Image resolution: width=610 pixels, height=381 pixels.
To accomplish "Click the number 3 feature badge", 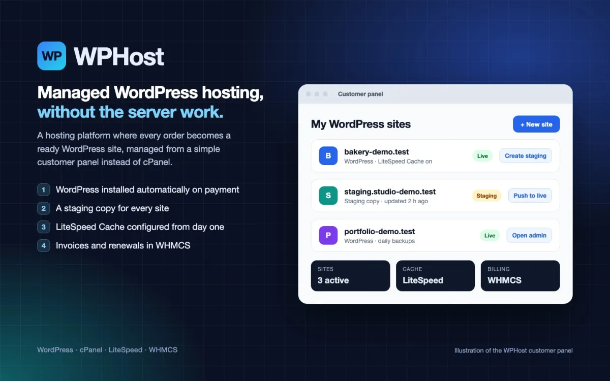I will 44,227.
